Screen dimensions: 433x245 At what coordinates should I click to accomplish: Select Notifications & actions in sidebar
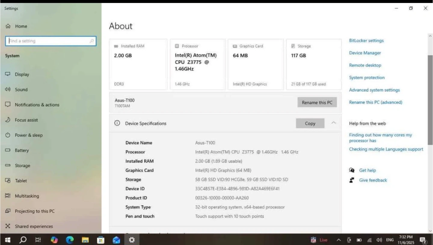37,105
